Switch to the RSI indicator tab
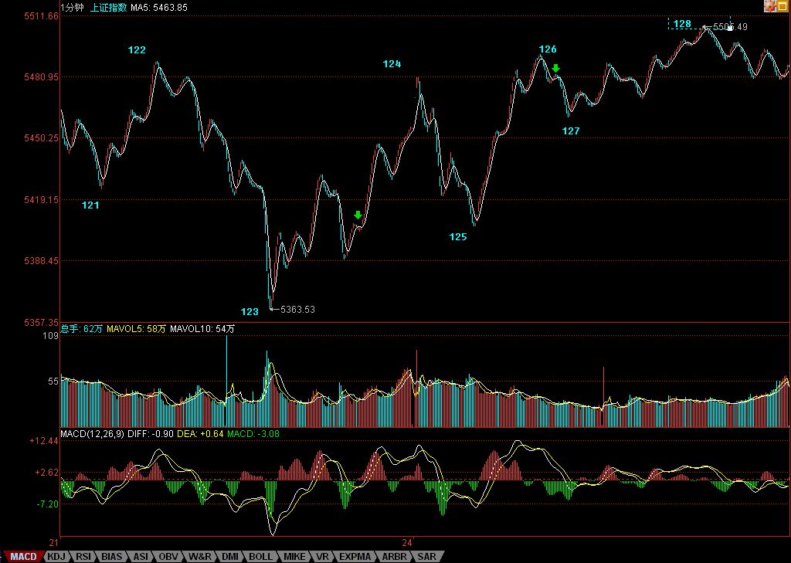 coord(83,556)
